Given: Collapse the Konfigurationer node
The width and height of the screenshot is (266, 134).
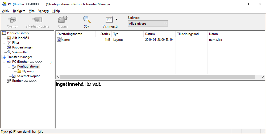Looking at the screenshot, I should pos(9,67).
